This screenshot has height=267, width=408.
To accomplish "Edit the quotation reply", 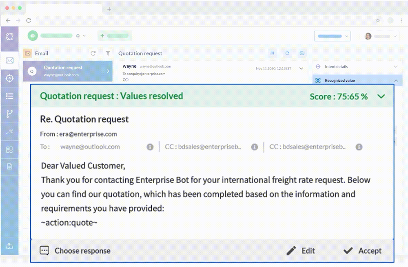I will [301, 251].
